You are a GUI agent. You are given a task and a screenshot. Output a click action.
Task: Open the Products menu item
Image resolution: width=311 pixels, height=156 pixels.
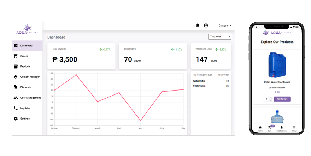coord(27,67)
